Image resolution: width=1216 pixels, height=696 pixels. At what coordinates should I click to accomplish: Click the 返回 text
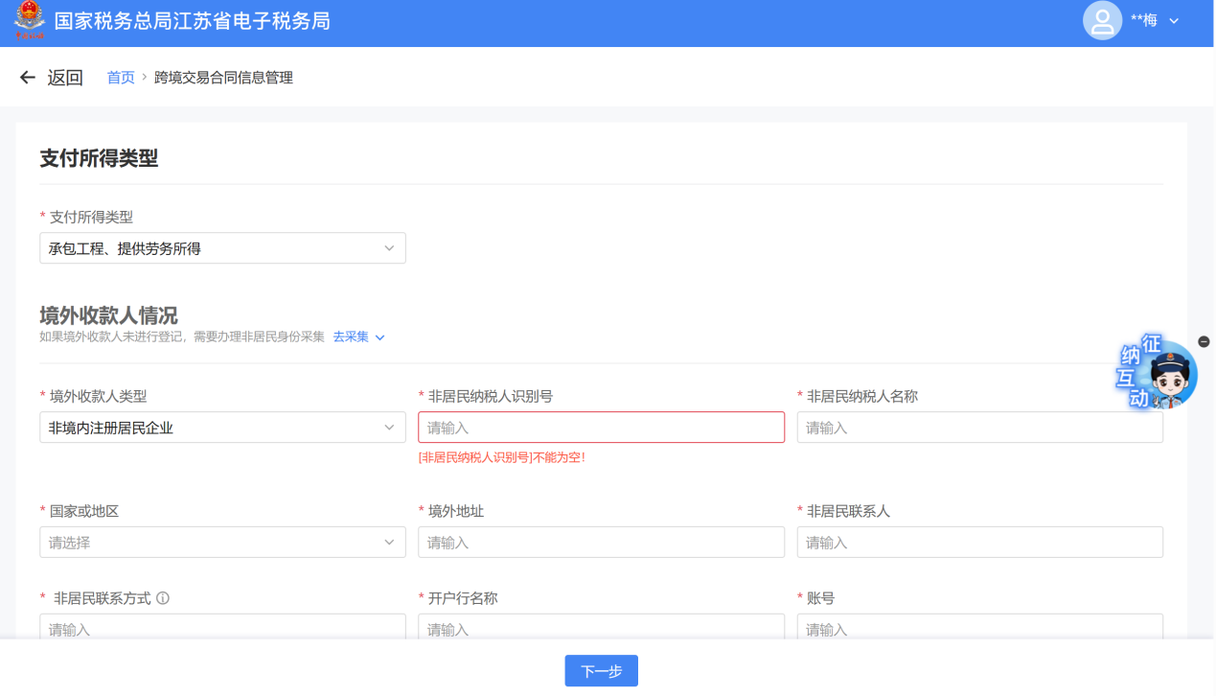[x=65, y=78]
